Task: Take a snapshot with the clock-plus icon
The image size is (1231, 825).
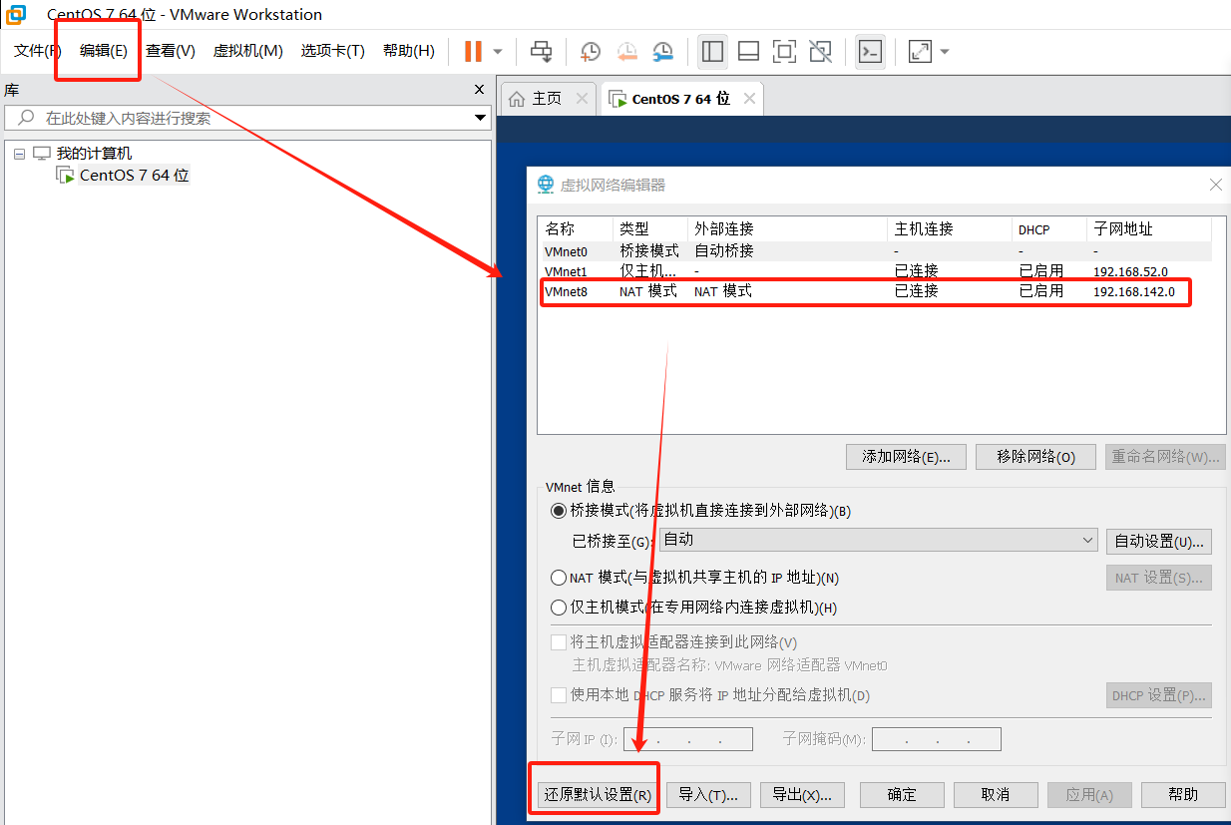Action: click(x=591, y=51)
